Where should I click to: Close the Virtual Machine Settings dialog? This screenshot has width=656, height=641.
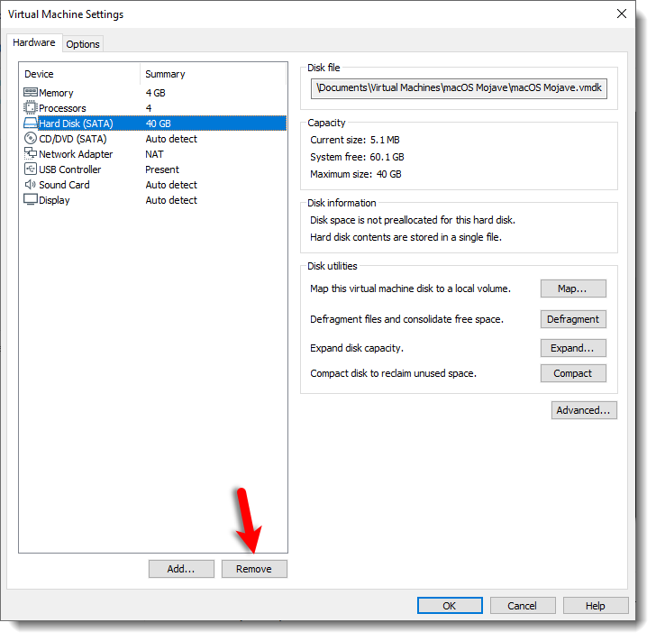621,14
